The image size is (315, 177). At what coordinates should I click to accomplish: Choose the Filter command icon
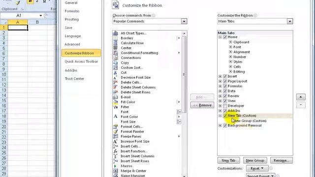pyautogui.click(x=116, y=107)
